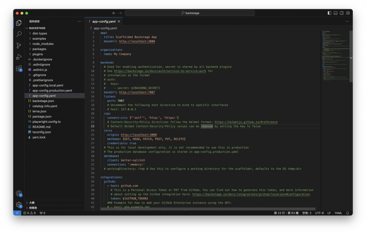Expand the dist-types folder
366x233 pixels.
click(x=55, y=33)
